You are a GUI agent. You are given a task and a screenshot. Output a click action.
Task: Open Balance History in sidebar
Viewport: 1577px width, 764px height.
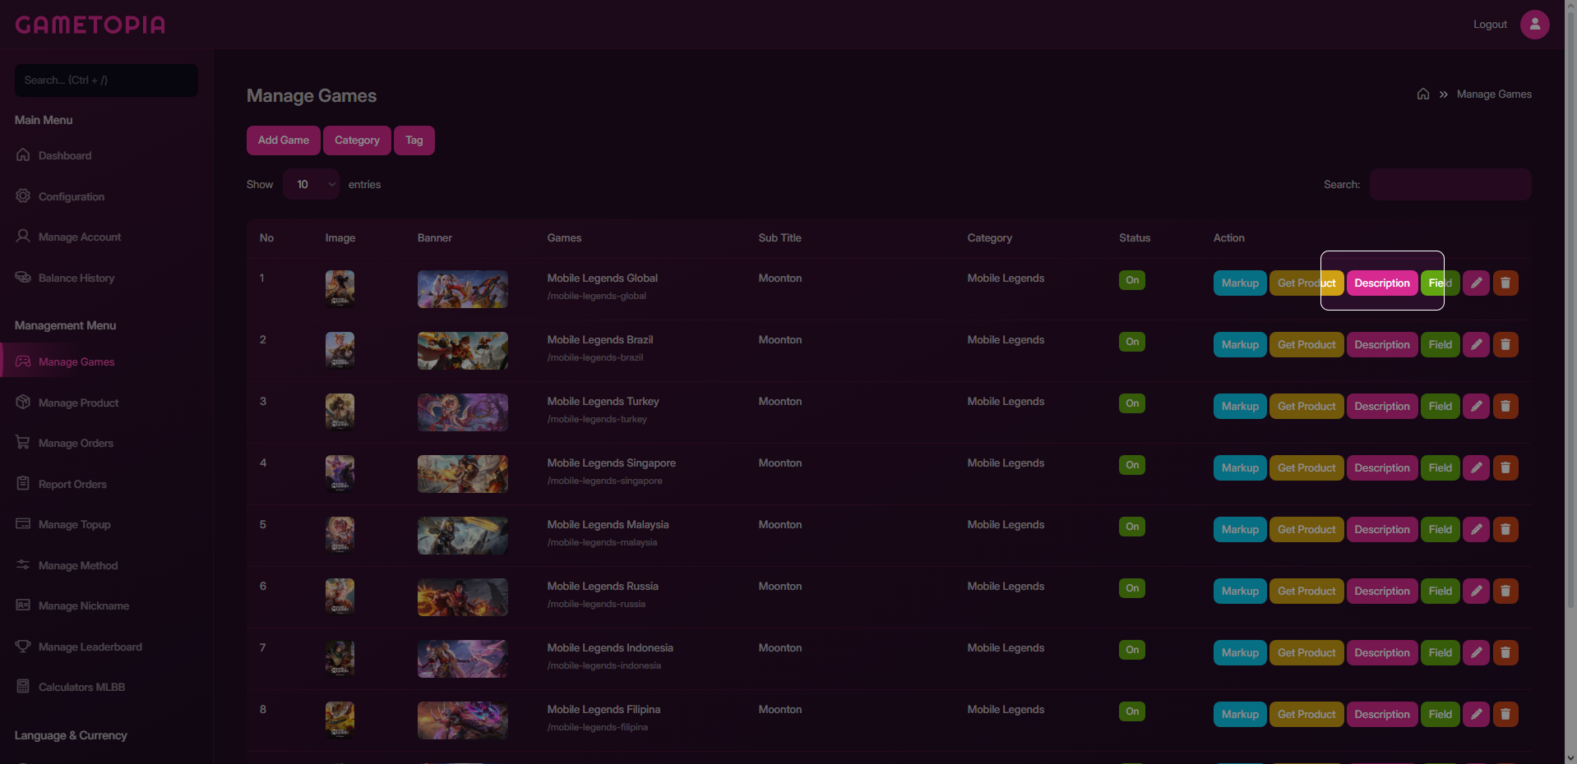(76, 278)
